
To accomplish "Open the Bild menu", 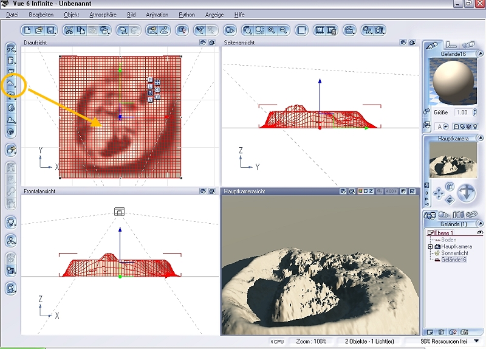I will click(x=131, y=15).
